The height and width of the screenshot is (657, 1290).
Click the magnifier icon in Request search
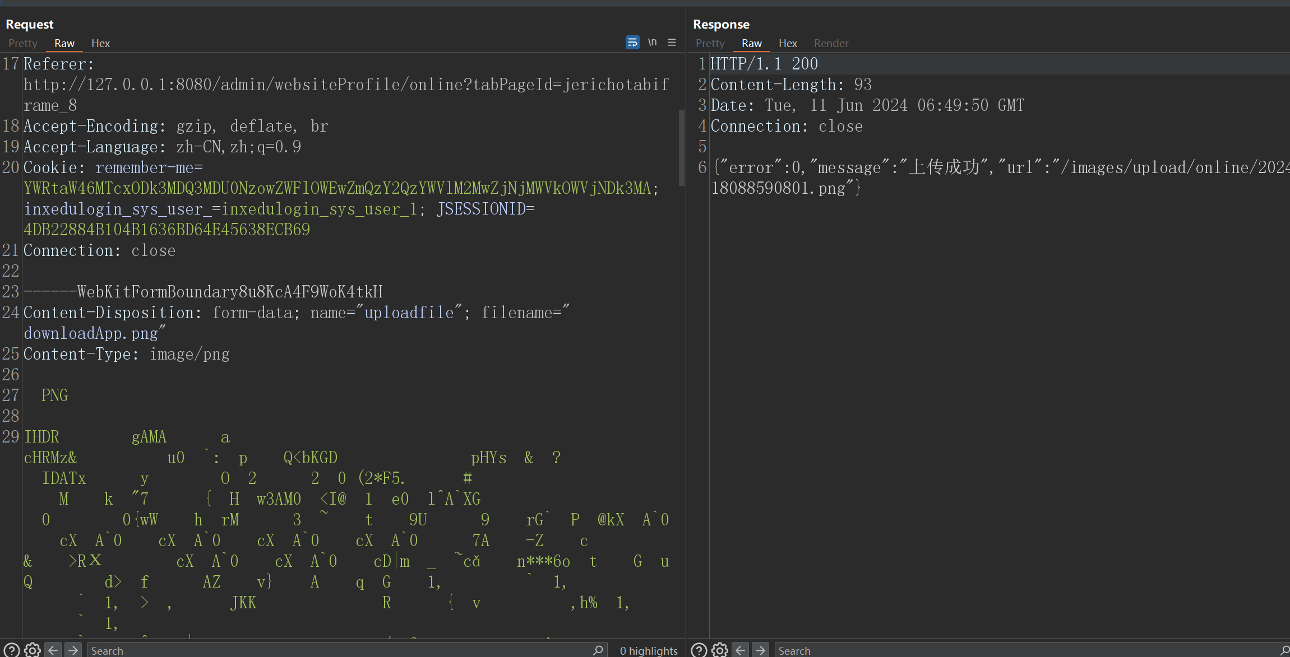(598, 650)
